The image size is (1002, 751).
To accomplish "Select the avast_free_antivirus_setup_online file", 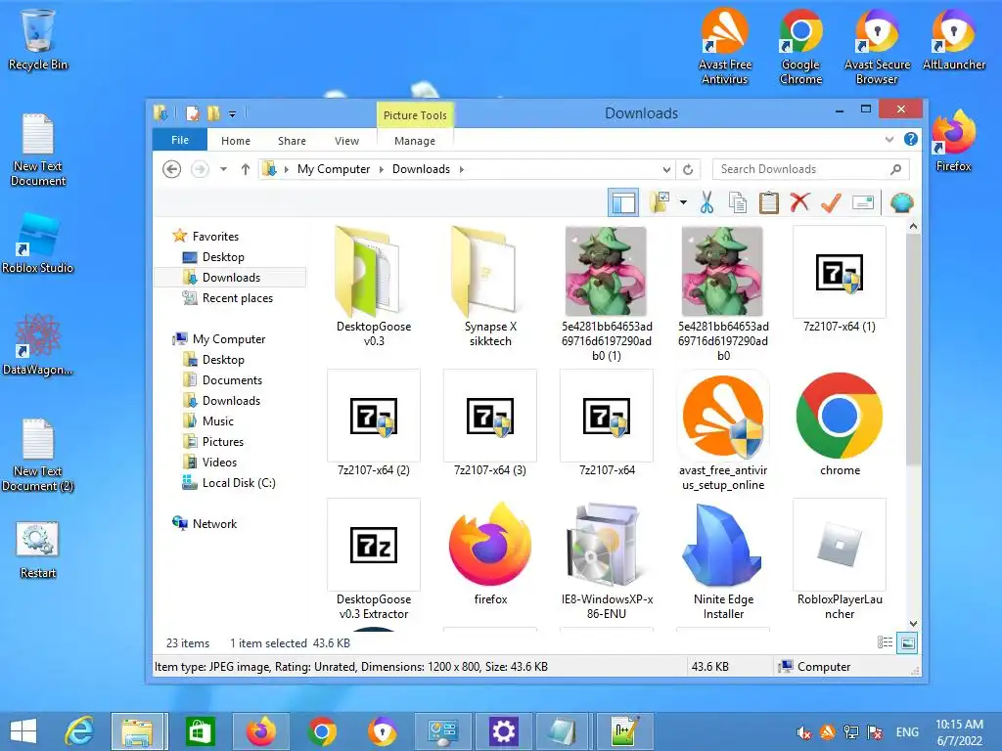I will 723,431.
